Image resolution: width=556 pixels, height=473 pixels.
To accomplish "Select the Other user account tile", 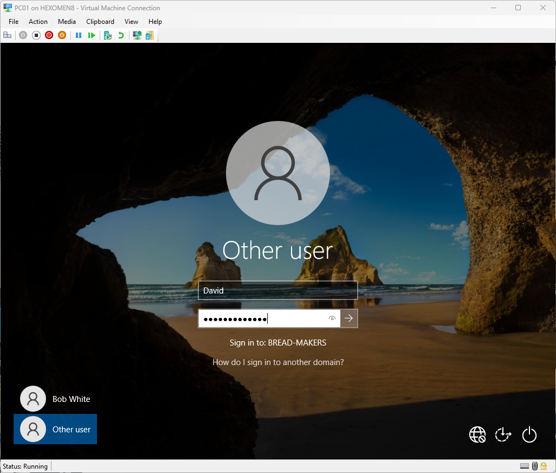I will (x=55, y=429).
